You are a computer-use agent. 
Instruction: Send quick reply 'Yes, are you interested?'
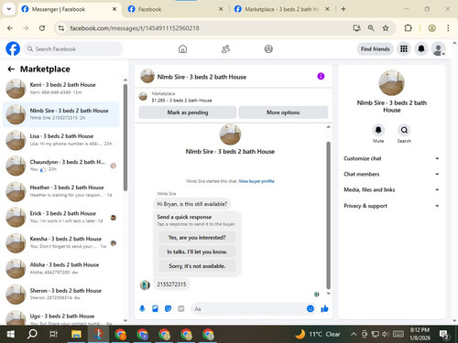(x=197, y=237)
